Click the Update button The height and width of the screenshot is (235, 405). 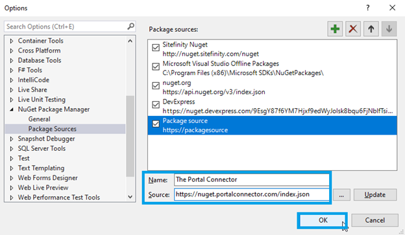coord(374,195)
